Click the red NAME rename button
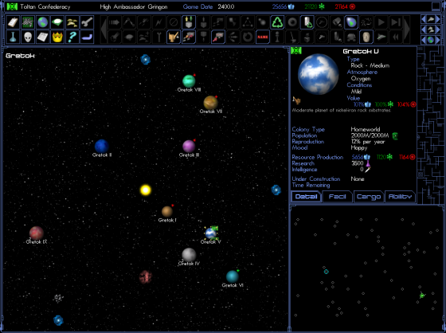Viewport: 446px width, 333px height. [x=263, y=37]
